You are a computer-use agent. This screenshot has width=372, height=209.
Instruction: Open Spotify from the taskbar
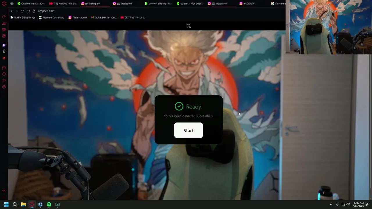[49, 204]
